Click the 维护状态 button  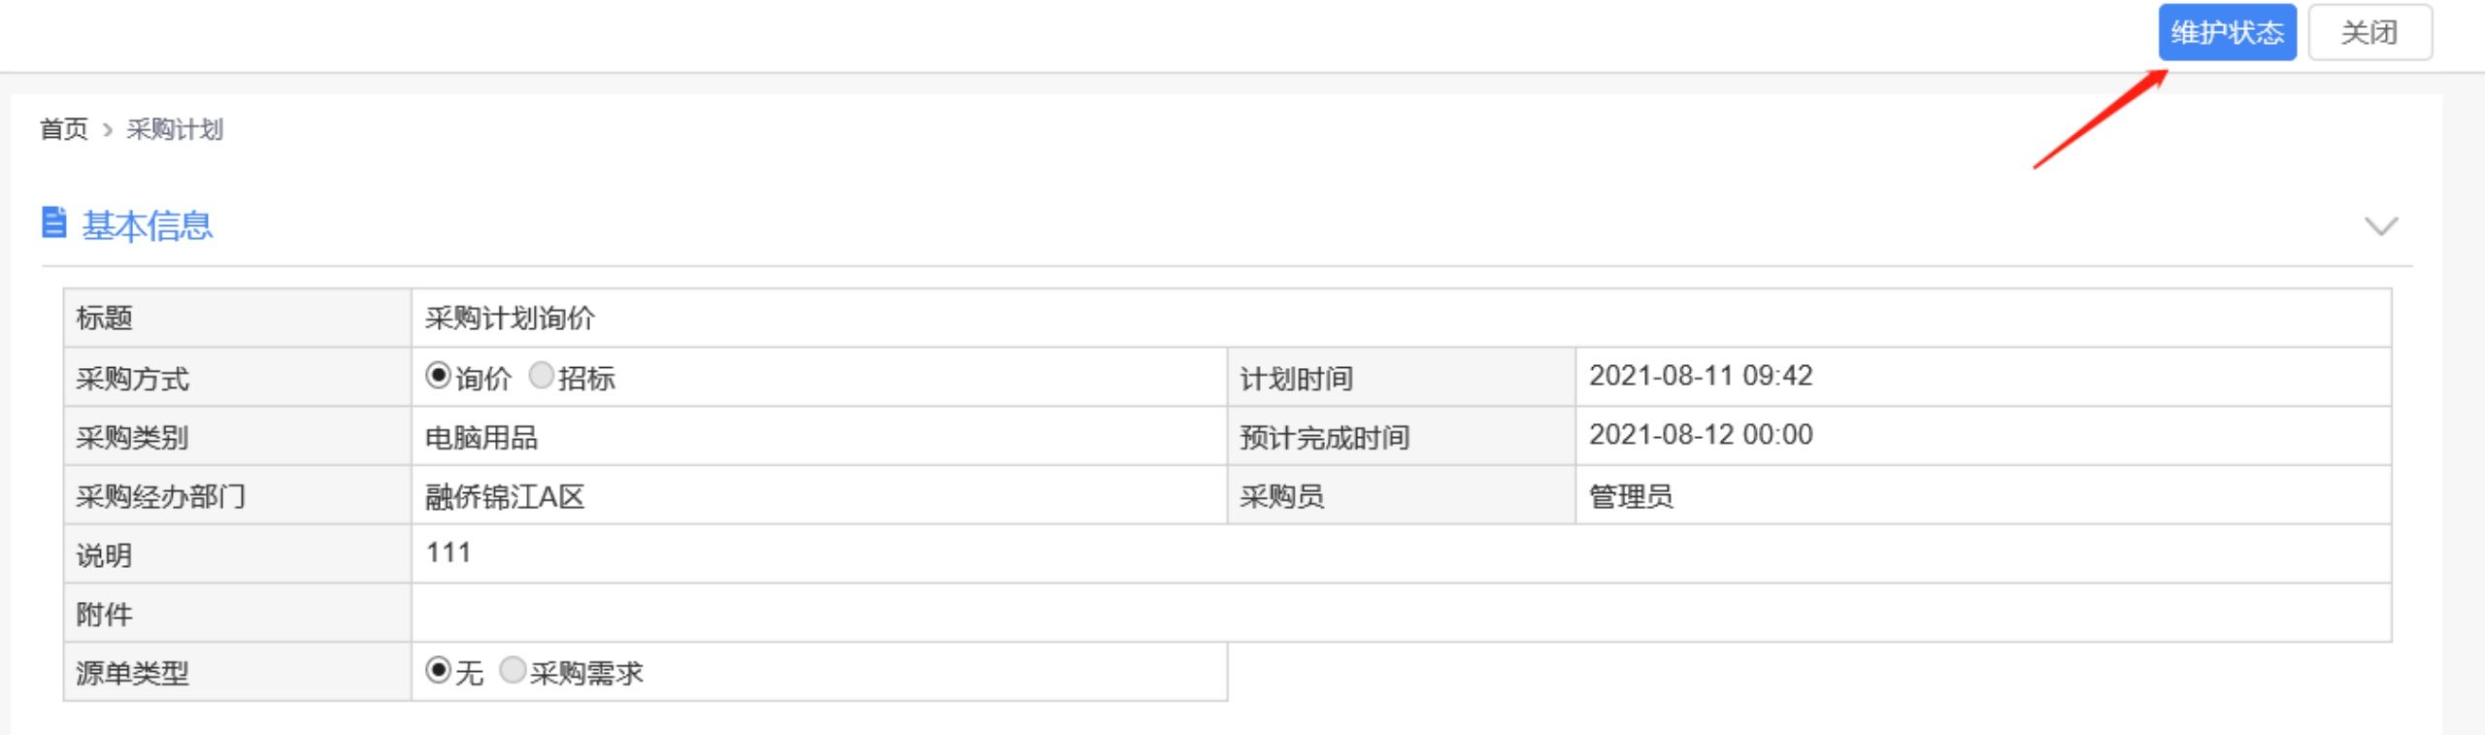click(2226, 33)
